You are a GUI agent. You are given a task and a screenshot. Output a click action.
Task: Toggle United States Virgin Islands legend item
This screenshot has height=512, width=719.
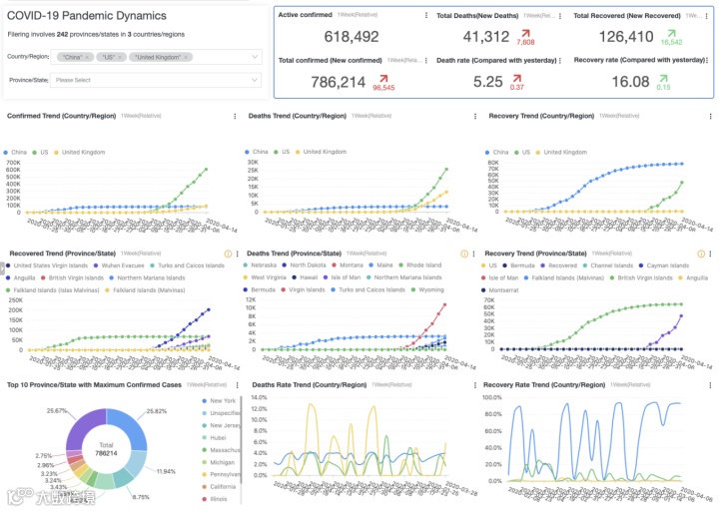[x=47, y=265]
